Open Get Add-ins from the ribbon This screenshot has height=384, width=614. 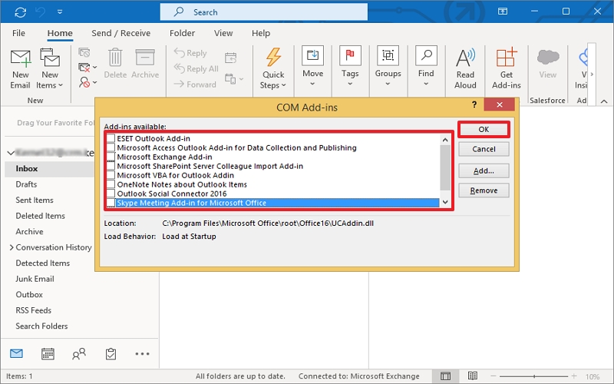[x=507, y=59]
